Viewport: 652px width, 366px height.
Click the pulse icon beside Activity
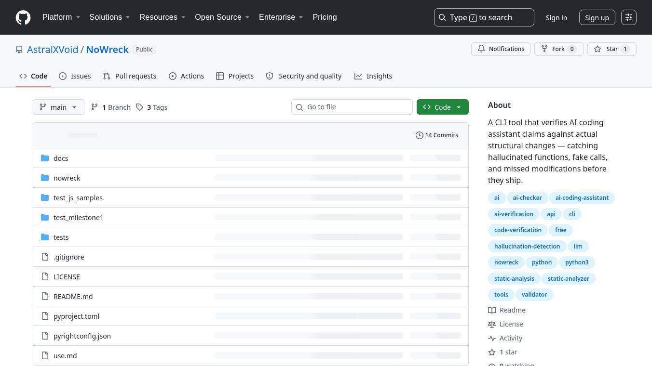pyautogui.click(x=492, y=338)
